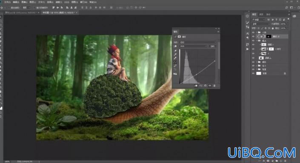Select the Curves layer black mask thumbnail

tap(269, 36)
